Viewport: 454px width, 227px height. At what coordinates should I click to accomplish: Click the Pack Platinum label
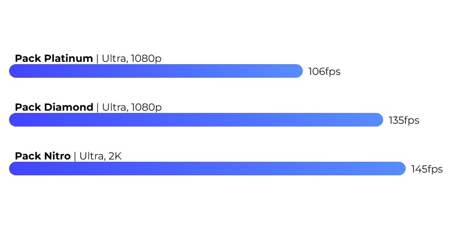(x=54, y=58)
